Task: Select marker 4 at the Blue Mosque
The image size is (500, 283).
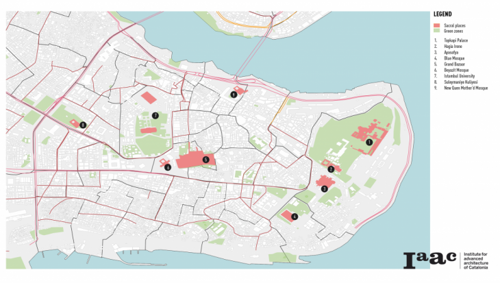Action: click(295, 217)
